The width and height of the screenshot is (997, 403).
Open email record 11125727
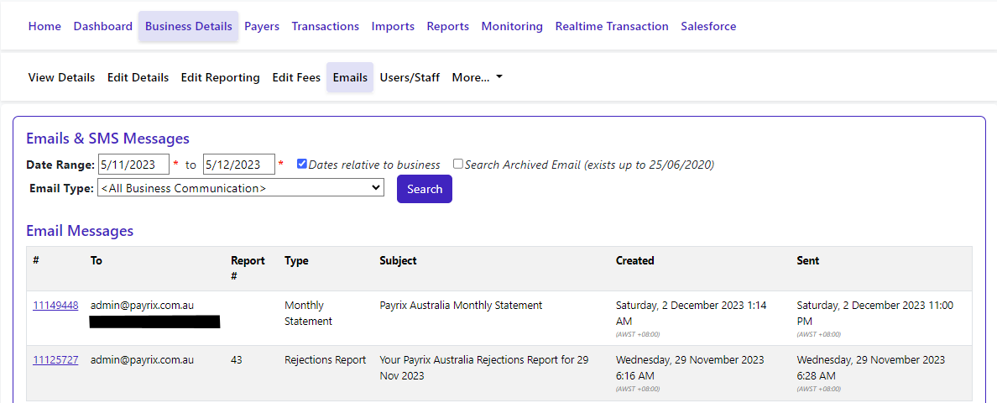tap(55, 360)
